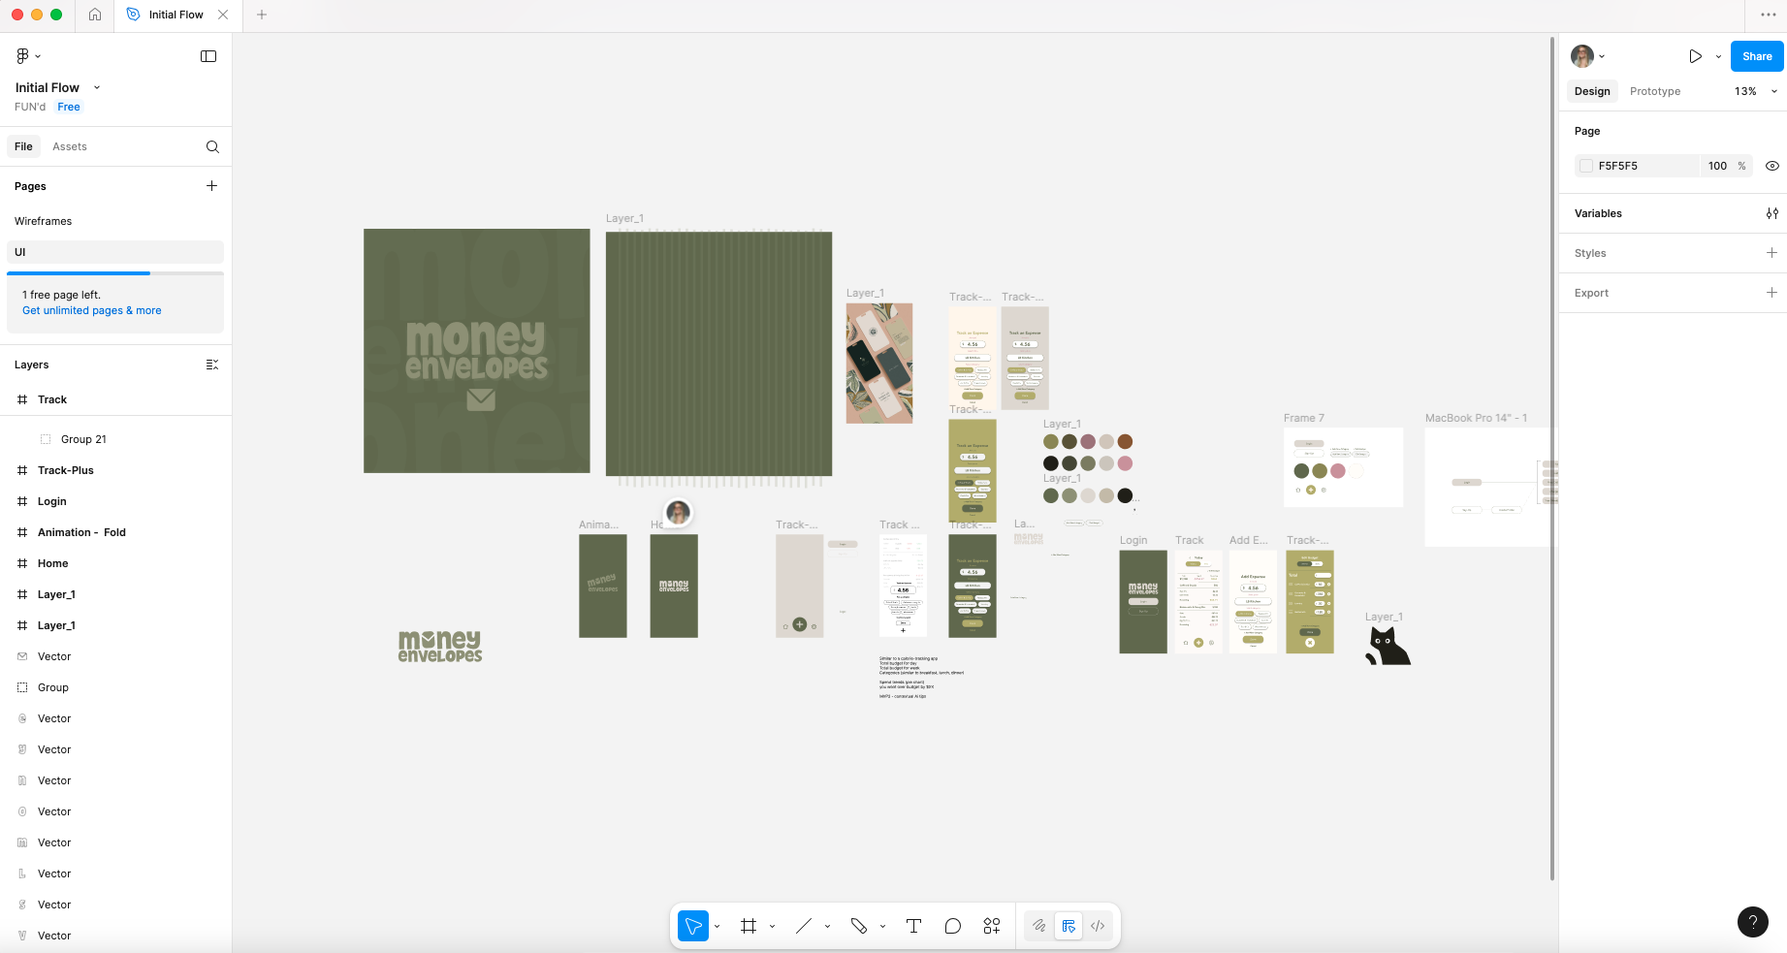1787x953 pixels.
Task: Add a new page with plus icon
Action: pos(211,186)
